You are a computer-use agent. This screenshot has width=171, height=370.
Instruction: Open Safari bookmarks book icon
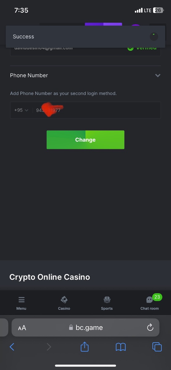[x=121, y=347]
